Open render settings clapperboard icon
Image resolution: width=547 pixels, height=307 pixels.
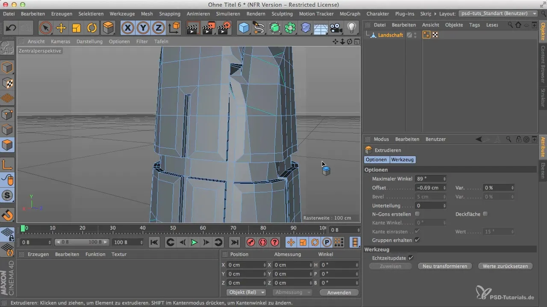coord(224,28)
